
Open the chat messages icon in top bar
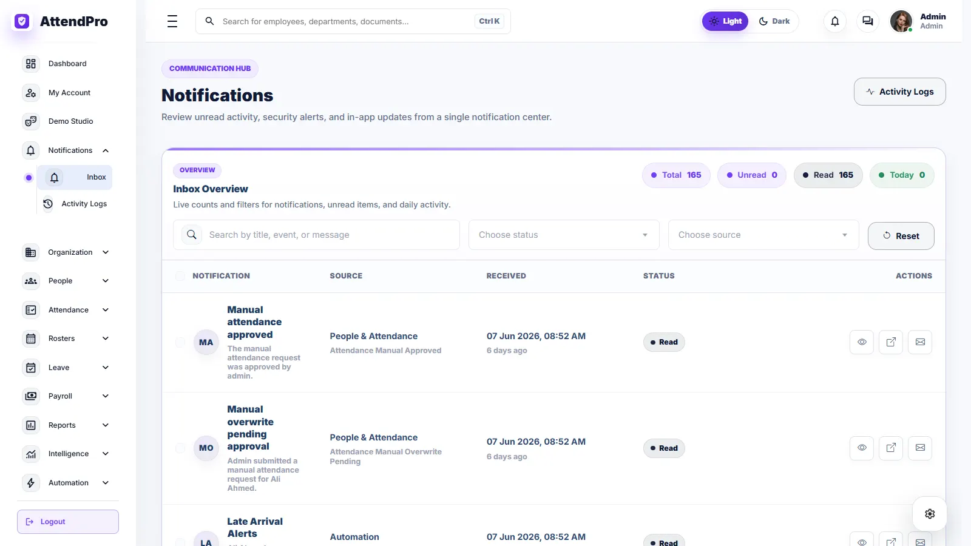(x=868, y=21)
